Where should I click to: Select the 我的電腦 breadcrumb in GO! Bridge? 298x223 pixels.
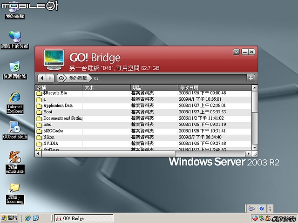pos(78,78)
